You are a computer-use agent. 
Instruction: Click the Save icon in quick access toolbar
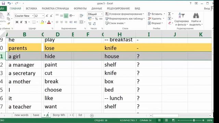pos(3,3)
